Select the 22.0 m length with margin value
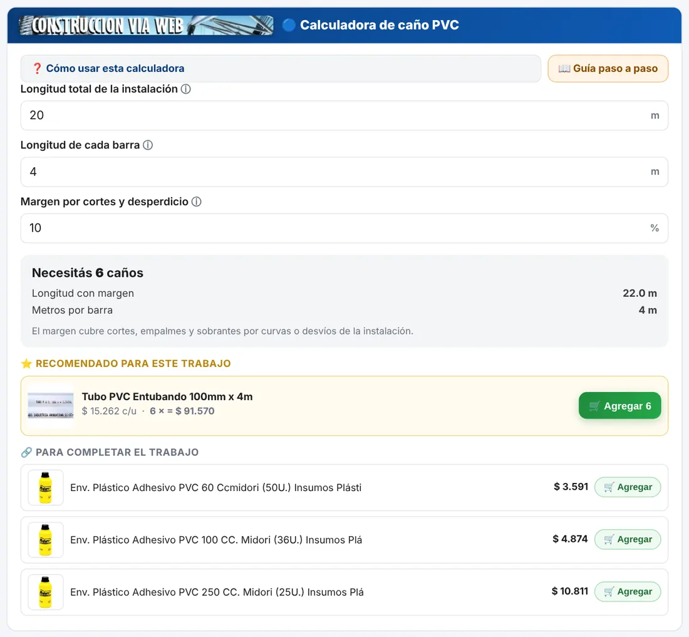This screenshot has width=689, height=637. (640, 293)
